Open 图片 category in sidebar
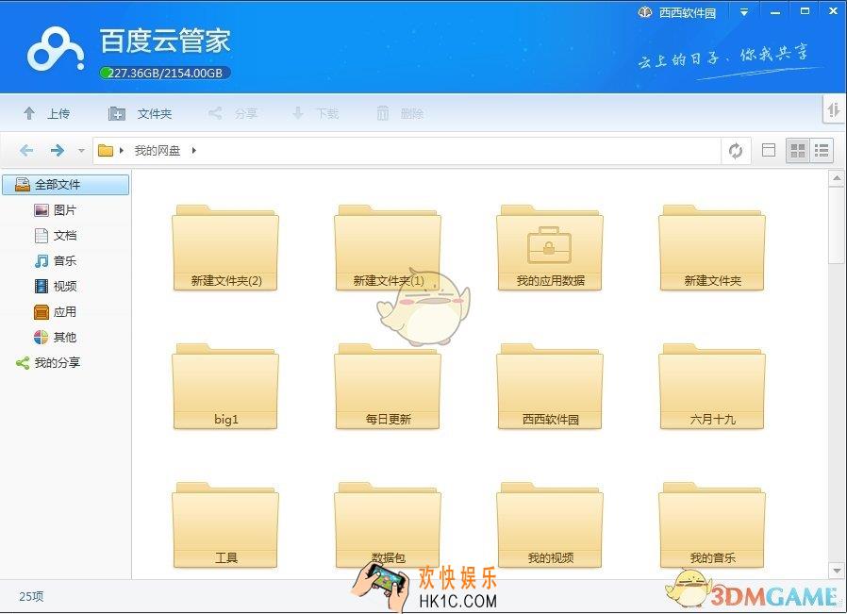 55,210
